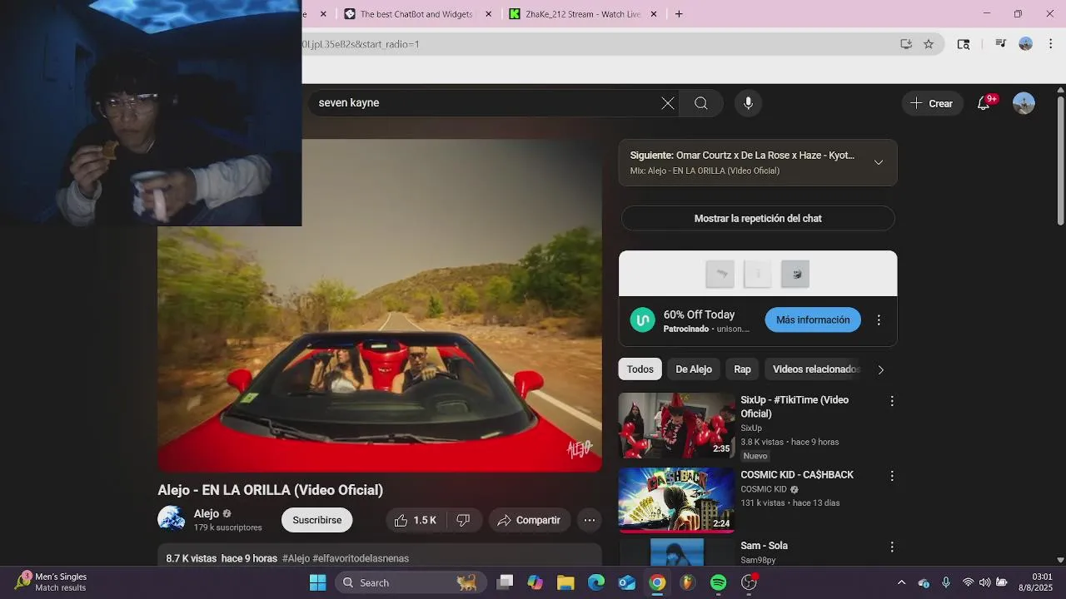Select the Rap filter chip
Viewport: 1066px width, 599px height.
tap(742, 369)
